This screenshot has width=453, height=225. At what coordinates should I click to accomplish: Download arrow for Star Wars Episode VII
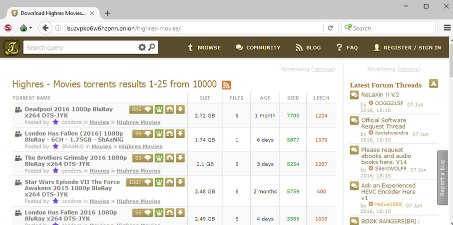[180, 182]
